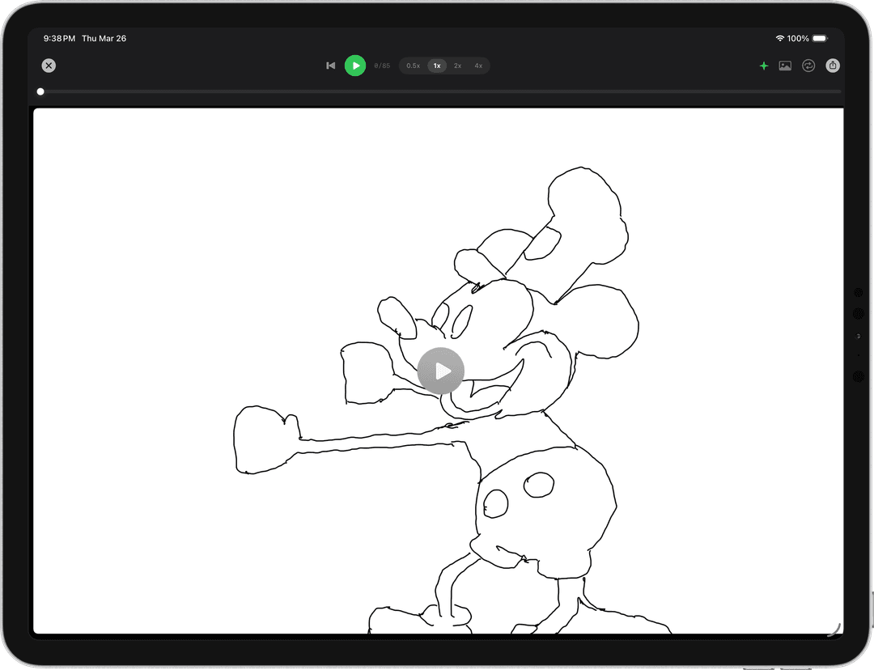The height and width of the screenshot is (670, 874).
Task: Tap the Thu Mar 26 date
Action: point(104,39)
